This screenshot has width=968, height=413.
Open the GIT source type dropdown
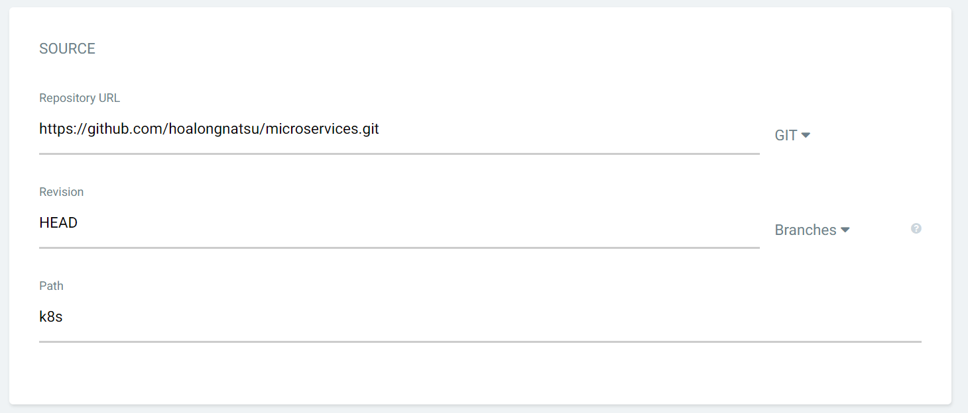(x=792, y=135)
